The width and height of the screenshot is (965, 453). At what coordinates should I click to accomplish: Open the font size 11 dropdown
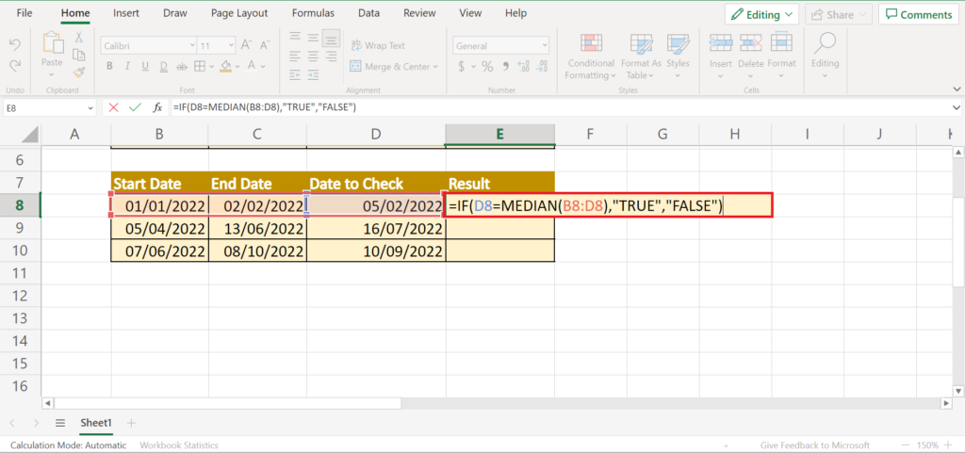[x=231, y=45]
